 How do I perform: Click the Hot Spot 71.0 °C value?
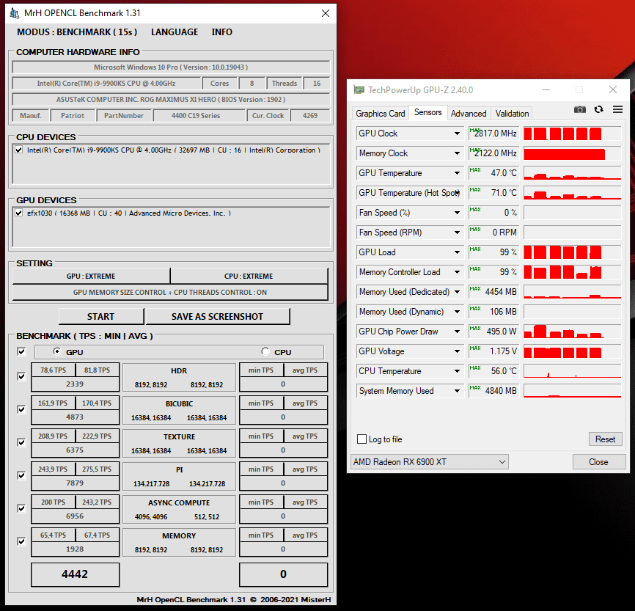click(493, 193)
